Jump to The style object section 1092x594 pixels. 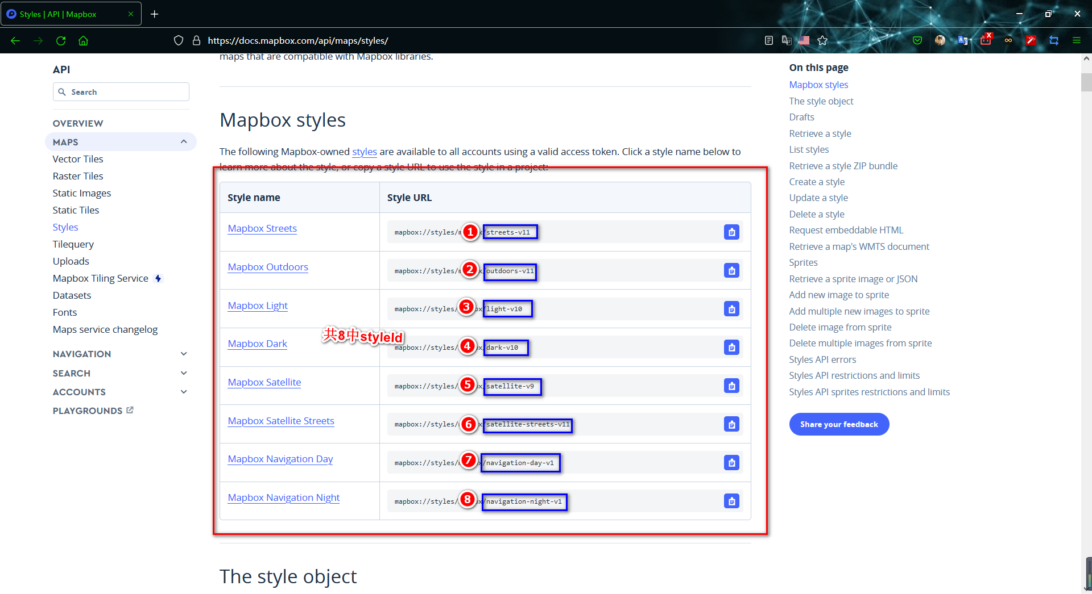coord(821,101)
